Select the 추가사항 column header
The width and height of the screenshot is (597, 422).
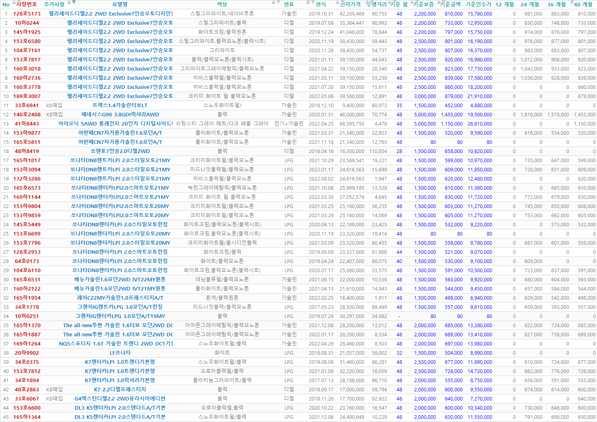click(54, 4)
